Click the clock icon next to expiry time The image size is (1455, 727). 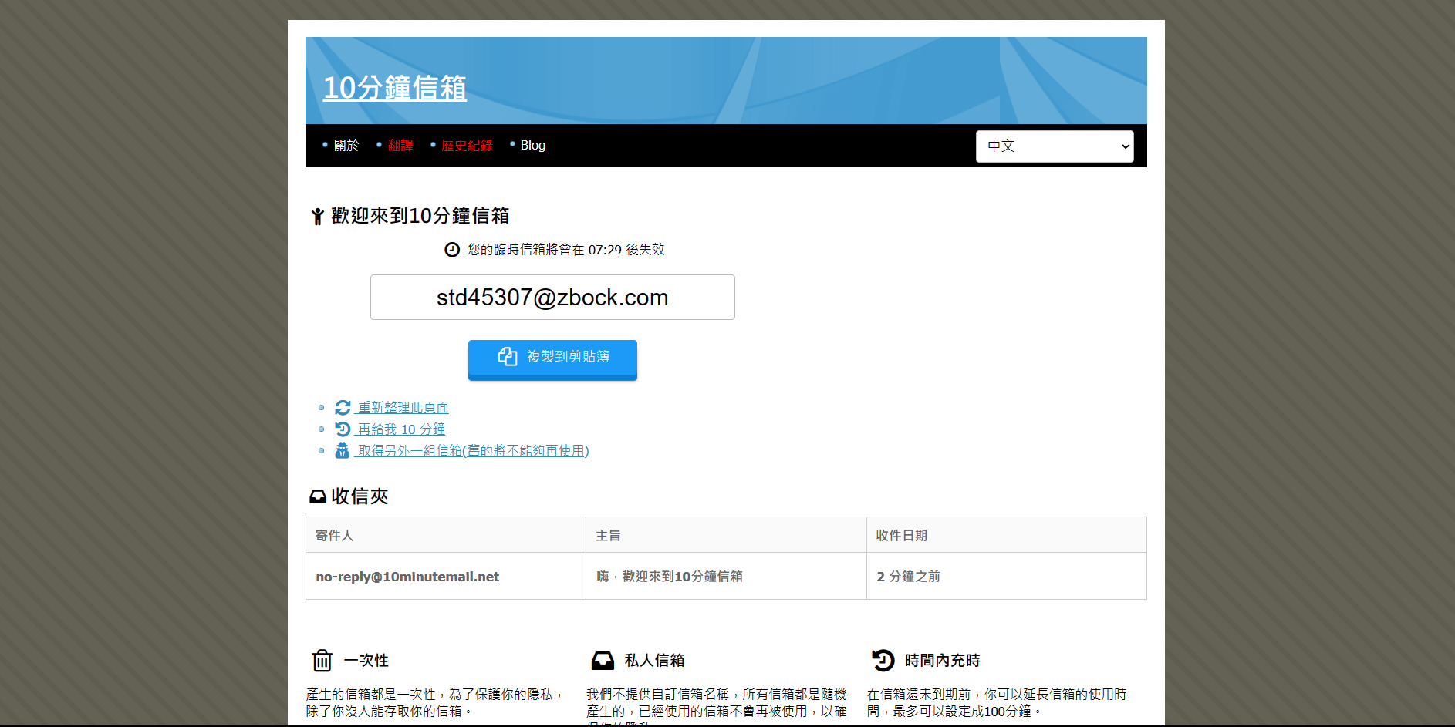pyautogui.click(x=452, y=250)
